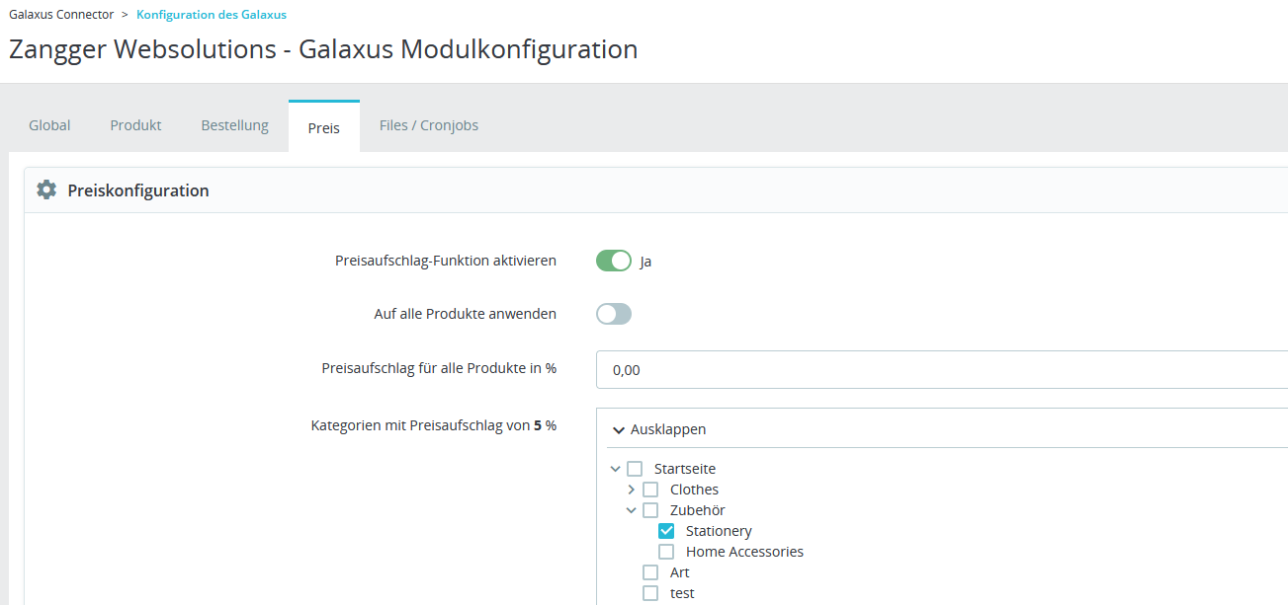Click the Preiskonfiguration panel heading
Viewport: 1288px width, 605px height.
(138, 190)
